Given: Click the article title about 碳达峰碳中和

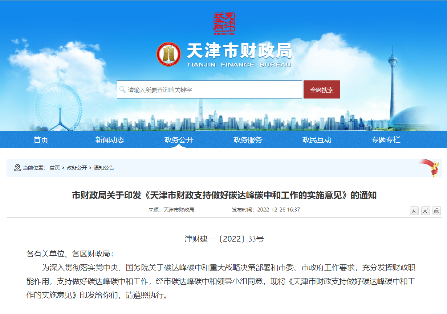Looking at the screenshot, I should [224, 194].
